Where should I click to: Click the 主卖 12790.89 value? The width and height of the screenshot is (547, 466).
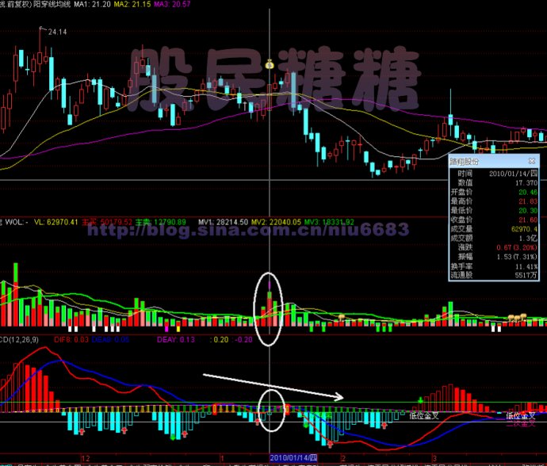pos(160,222)
